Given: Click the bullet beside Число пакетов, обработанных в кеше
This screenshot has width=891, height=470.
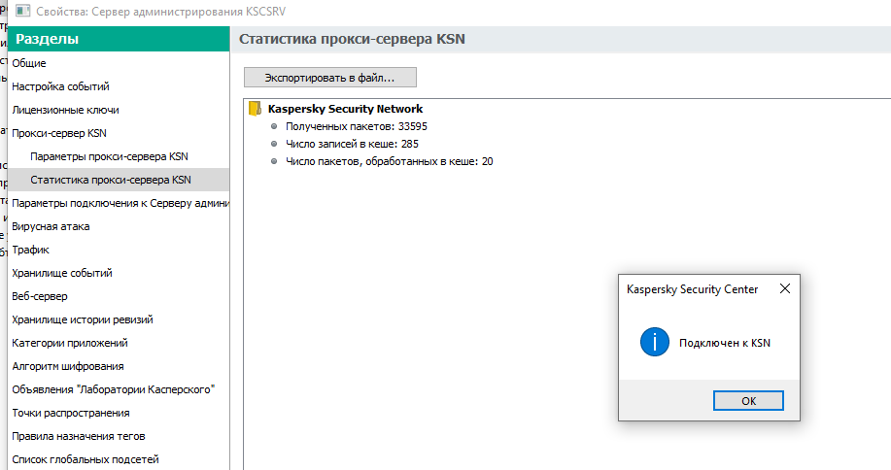Looking at the screenshot, I should coord(274,161).
